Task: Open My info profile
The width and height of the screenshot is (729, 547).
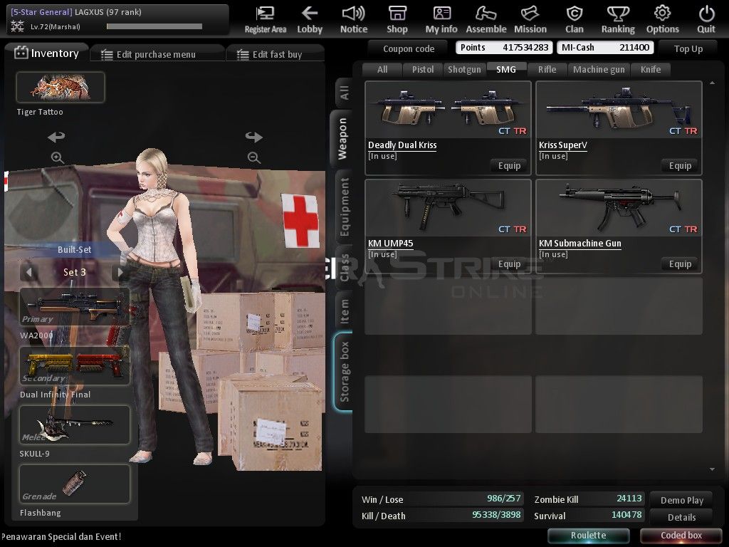Action: 441,20
